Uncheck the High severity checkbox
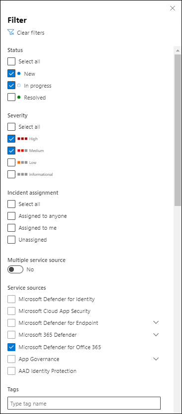 (x=11, y=139)
